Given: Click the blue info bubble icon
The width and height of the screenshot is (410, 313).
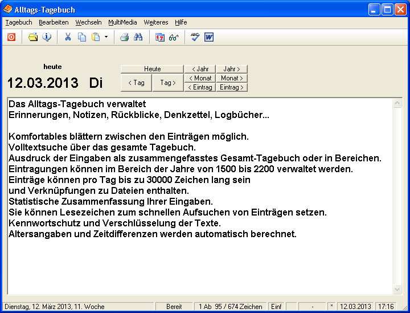Looking at the screenshot, I should (47, 37).
